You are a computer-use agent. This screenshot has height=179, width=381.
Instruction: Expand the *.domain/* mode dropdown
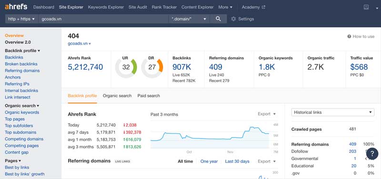pyautogui.click(x=189, y=19)
